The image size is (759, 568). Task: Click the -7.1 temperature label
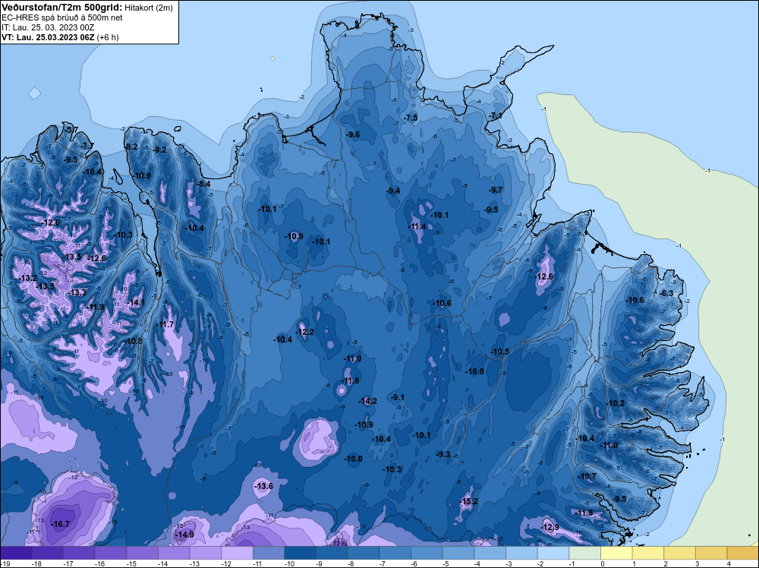coord(496,116)
